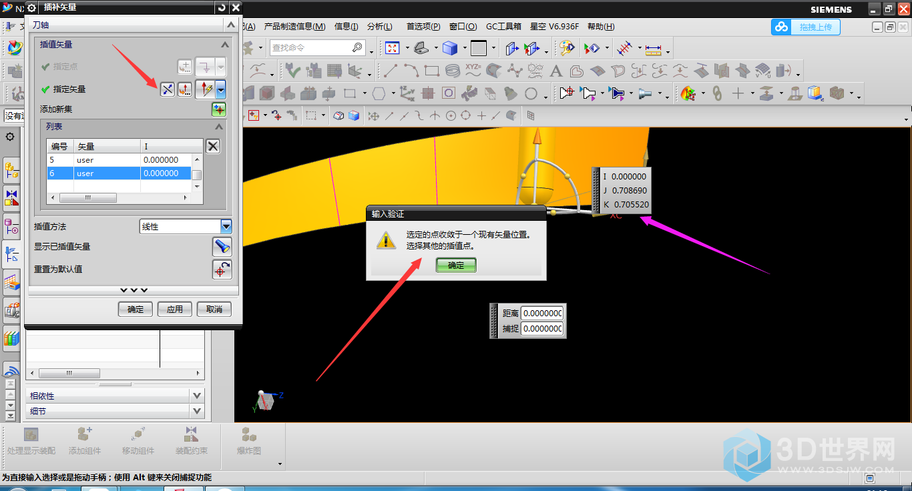This screenshot has width=912, height=491.
Task: Click the reverse direction icon beside 指定矢量
Action: click(x=168, y=89)
